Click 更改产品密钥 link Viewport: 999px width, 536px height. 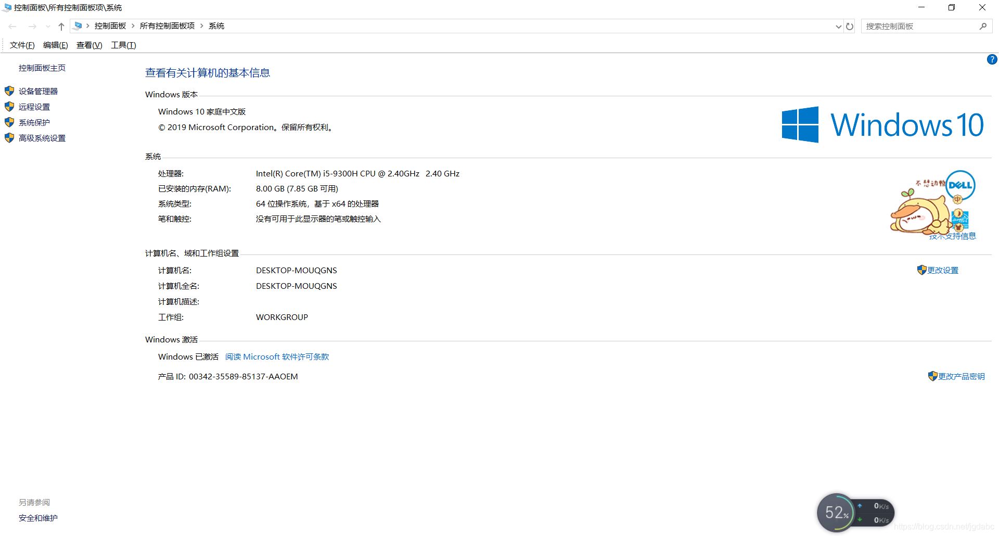coord(962,376)
